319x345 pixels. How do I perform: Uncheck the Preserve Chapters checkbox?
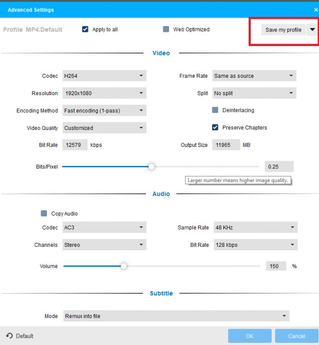[215, 127]
